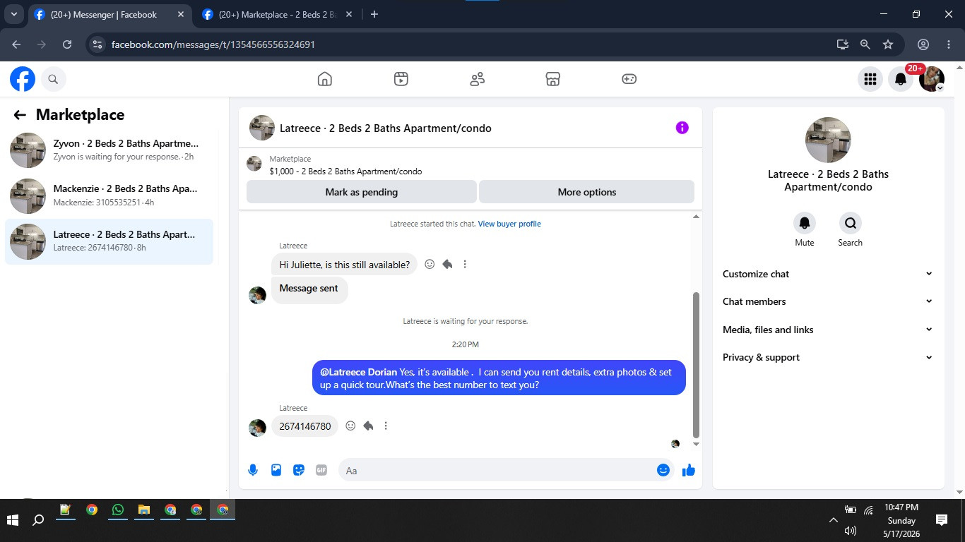Click the voice clip microphone icon

[253, 470]
